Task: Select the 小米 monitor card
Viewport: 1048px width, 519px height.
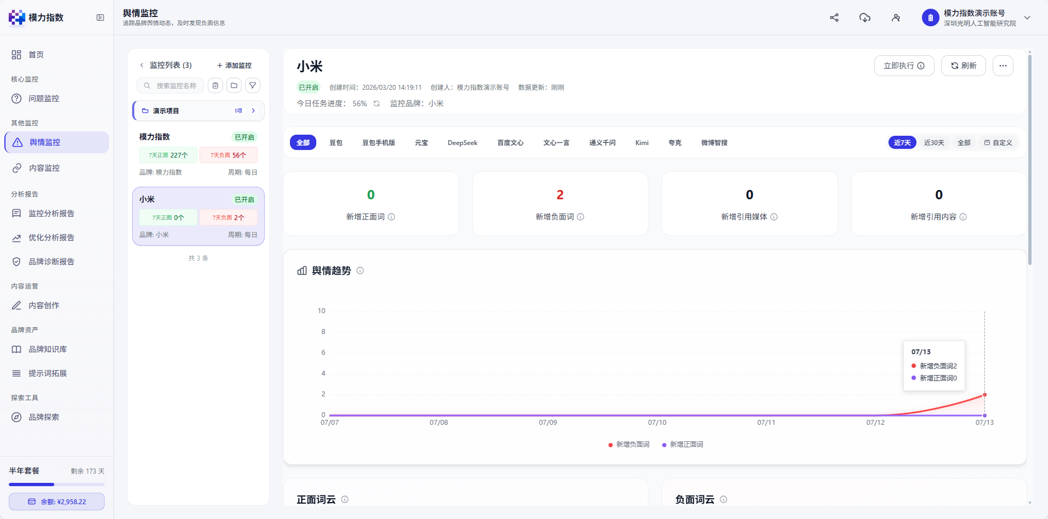Action: tap(198, 216)
